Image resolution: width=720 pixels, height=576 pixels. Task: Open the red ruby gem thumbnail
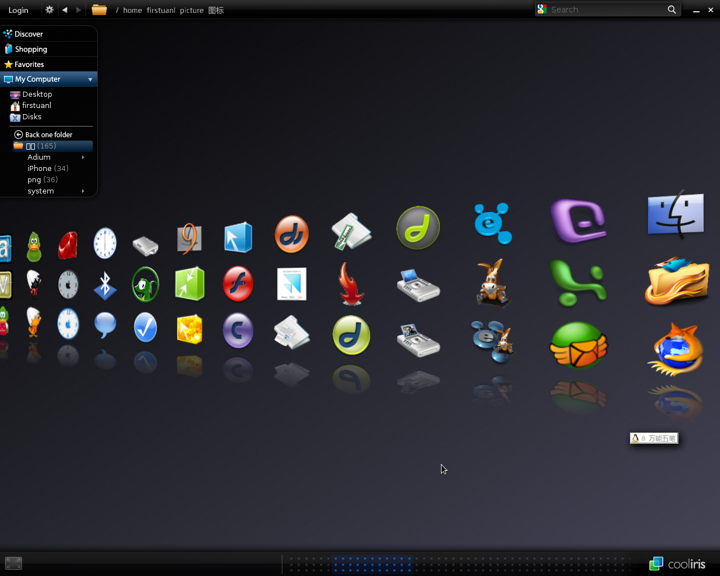click(67, 246)
